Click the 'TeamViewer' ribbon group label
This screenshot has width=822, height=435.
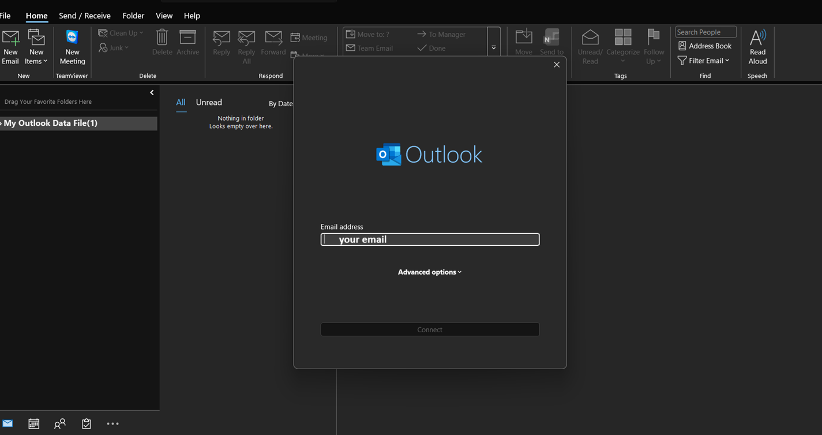(72, 76)
